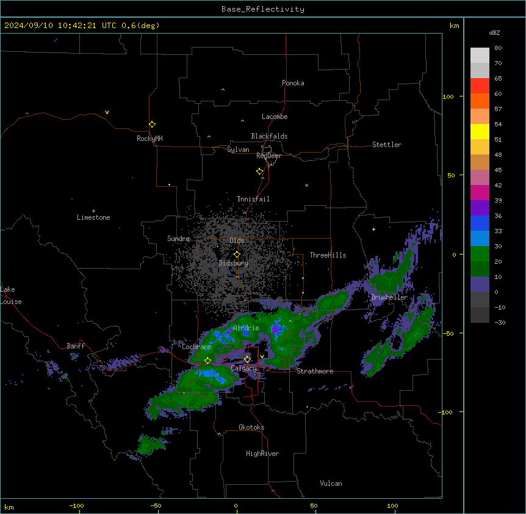Click the 100 tick label on right axis
The width and height of the screenshot is (526, 514).
448,96
